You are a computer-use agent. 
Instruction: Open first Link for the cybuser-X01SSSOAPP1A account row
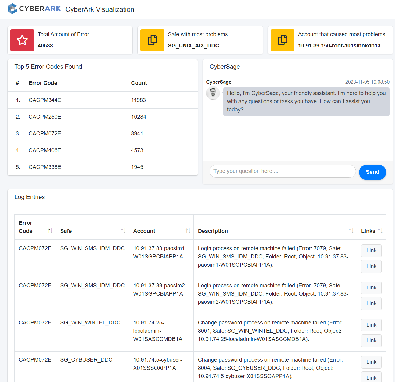click(x=371, y=362)
